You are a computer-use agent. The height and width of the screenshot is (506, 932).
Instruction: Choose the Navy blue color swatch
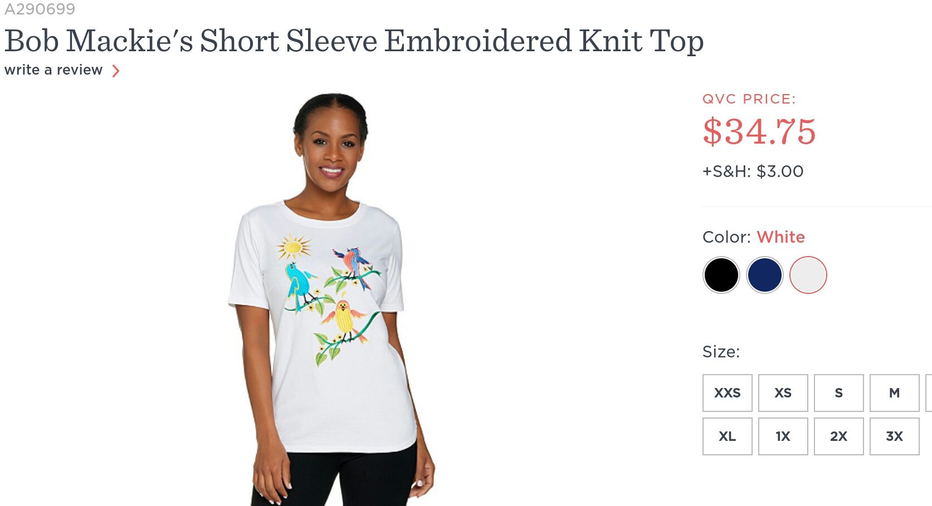click(764, 275)
